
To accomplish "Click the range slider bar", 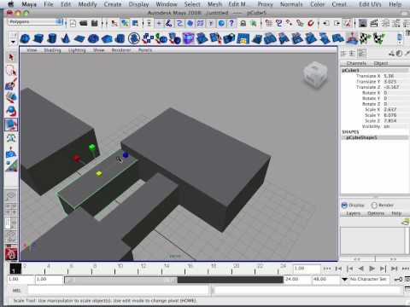I will (121, 281).
